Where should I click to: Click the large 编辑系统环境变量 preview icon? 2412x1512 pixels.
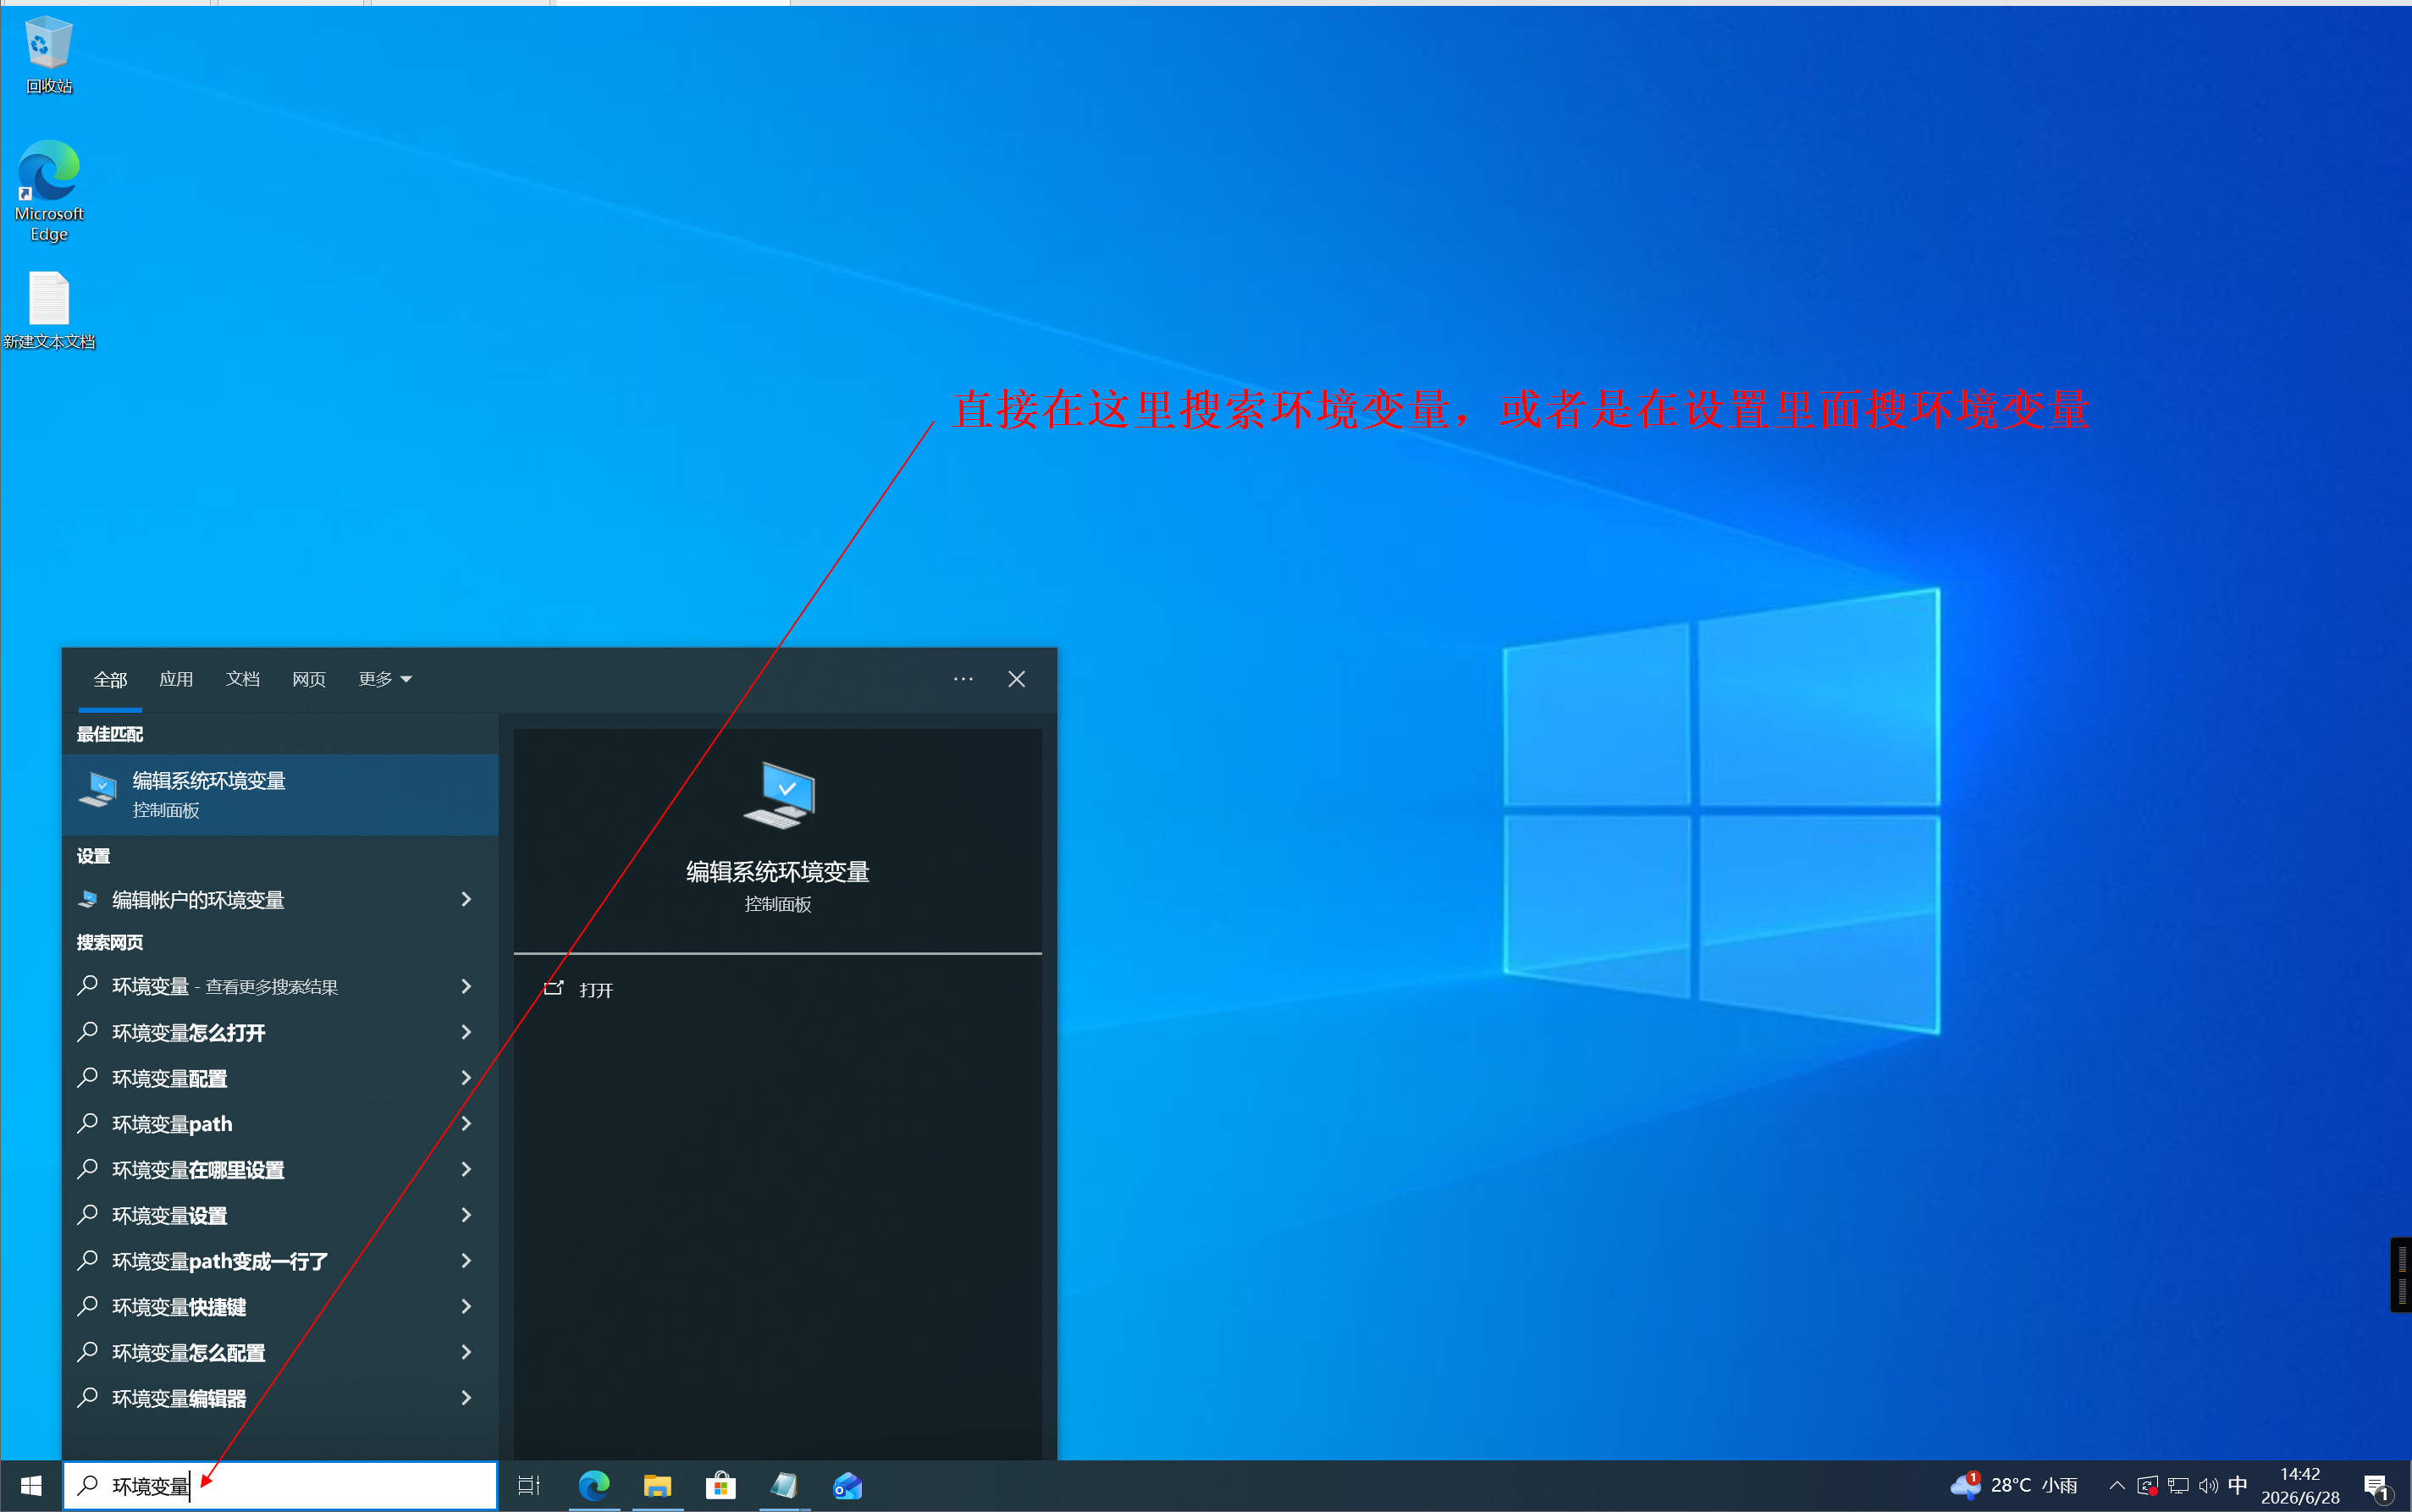(x=779, y=796)
